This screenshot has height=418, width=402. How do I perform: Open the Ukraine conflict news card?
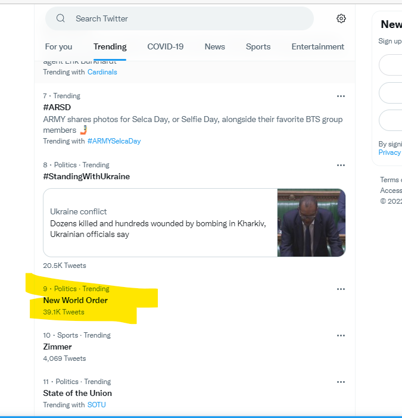coord(194,223)
